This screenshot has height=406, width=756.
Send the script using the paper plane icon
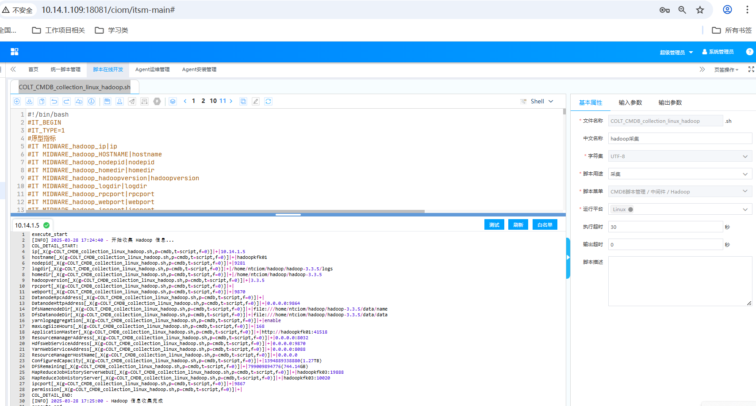[x=132, y=101]
